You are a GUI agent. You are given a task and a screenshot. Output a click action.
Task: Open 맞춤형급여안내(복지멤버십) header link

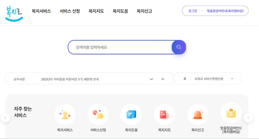tap(225, 11)
